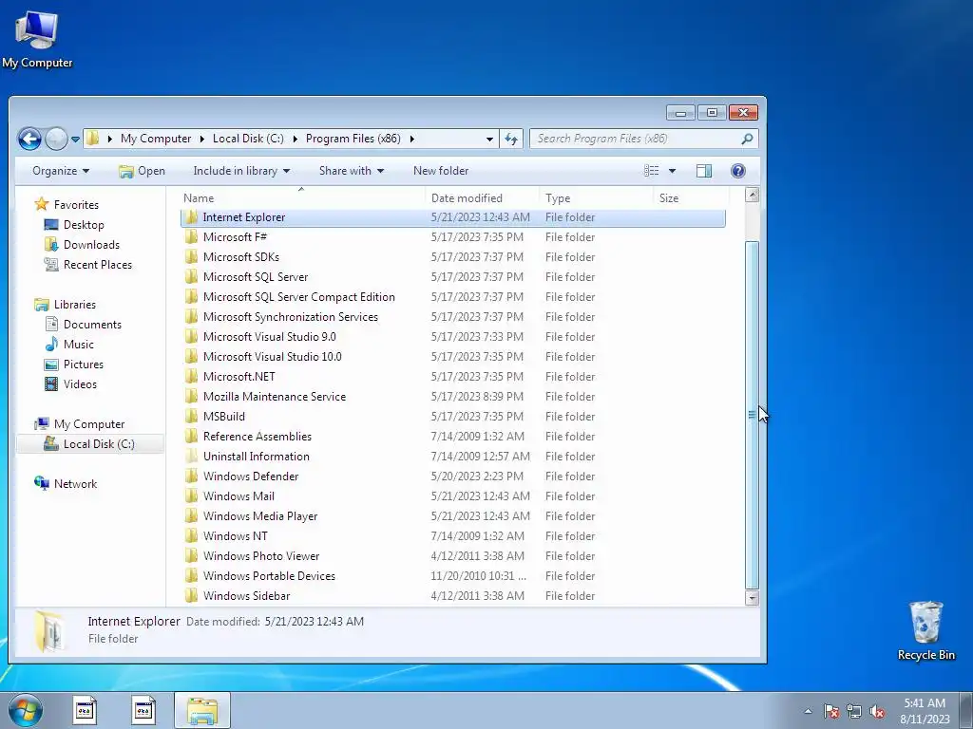Click Local Disk (C:) breadcrumb in address bar

[248, 139]
